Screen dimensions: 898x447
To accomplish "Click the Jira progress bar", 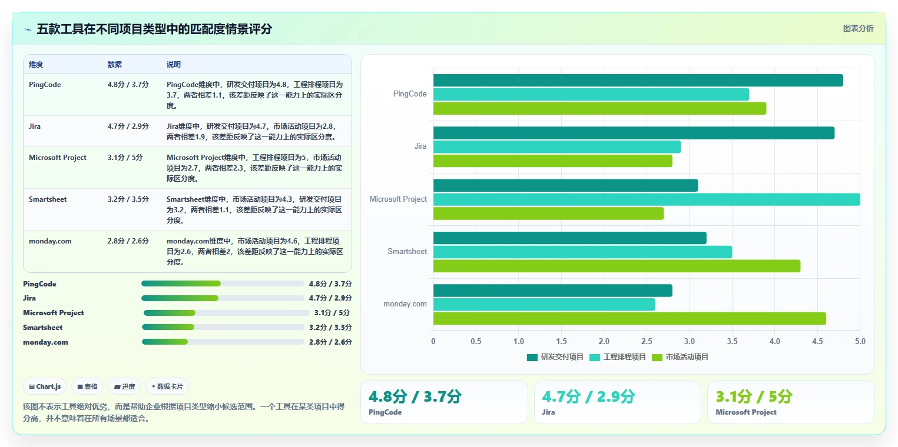I will point(223,298).
